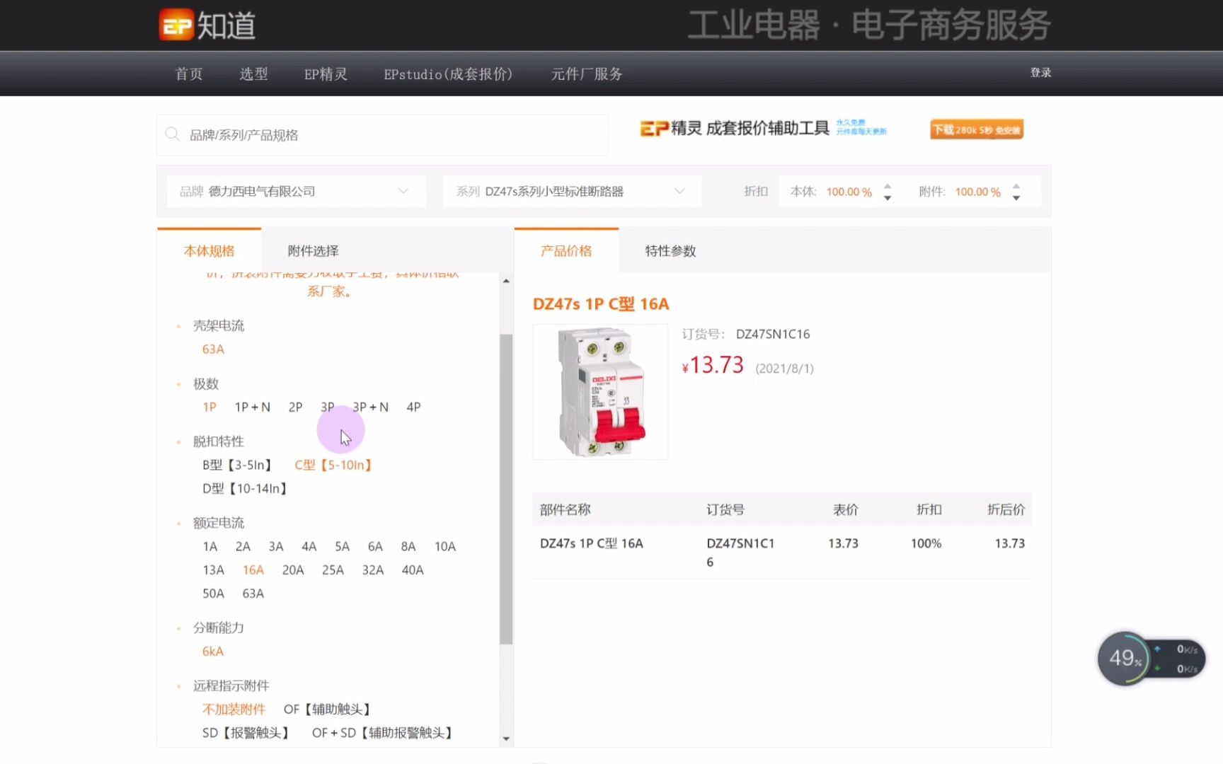Go to 首页 in navigation bar

pyautogui.click(x=189, y=74)
